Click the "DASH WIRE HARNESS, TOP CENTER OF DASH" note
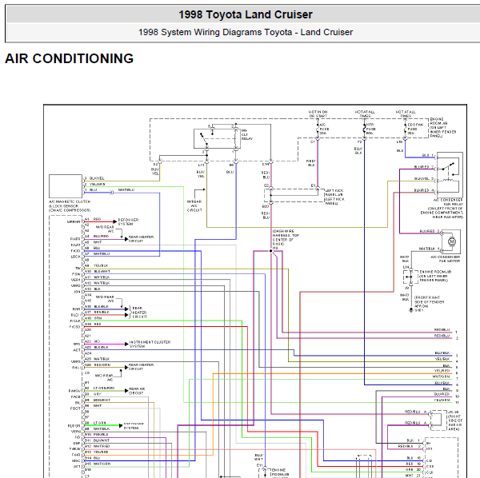Viewport: 480px width, 478px height. pos(286,237)
